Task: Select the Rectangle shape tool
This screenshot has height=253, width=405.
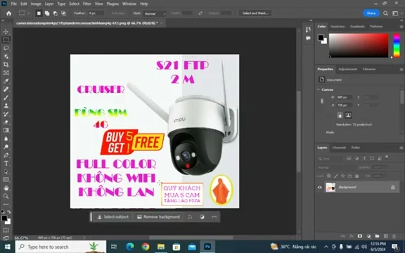Action: [x=6, y=180]
